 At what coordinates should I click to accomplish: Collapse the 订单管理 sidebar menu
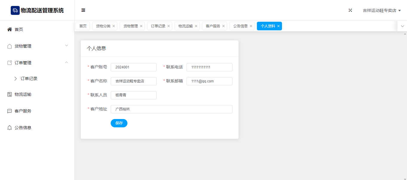point(67,62)
